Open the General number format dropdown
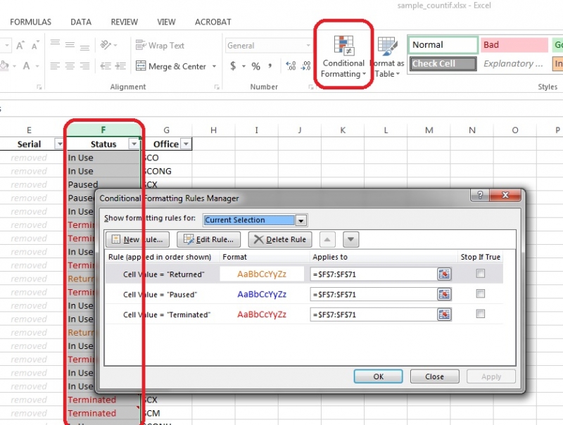The image size is (563, 425). click(308, 46)
